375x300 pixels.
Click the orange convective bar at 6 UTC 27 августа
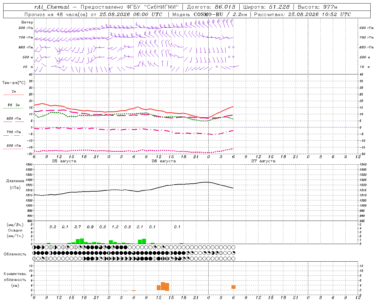point(233,287)
